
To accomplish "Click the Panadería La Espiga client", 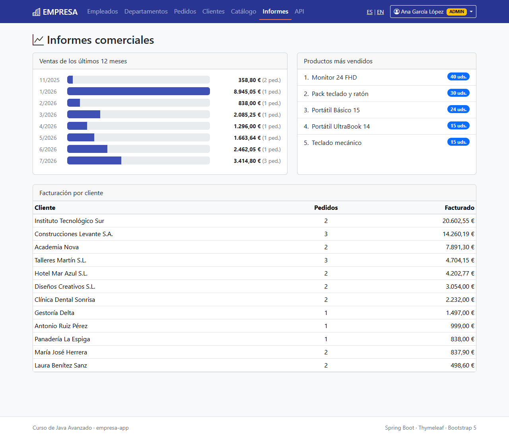I will click(x=62, y=339).
